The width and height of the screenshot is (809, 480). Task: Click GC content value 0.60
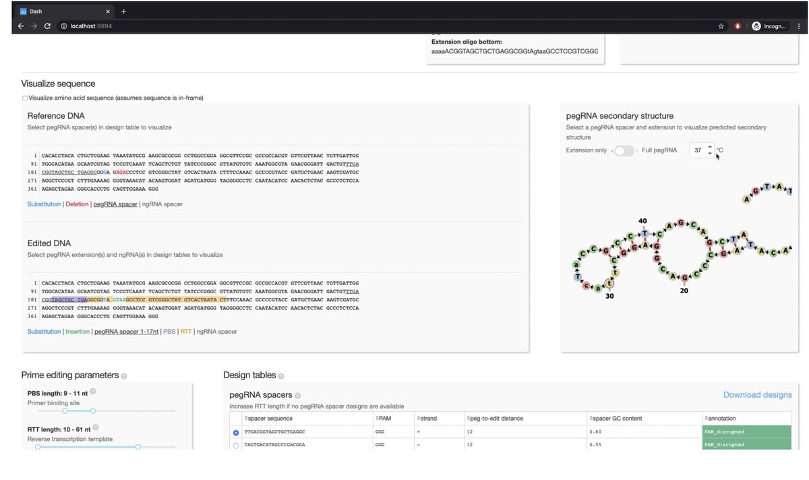point(595,431)
